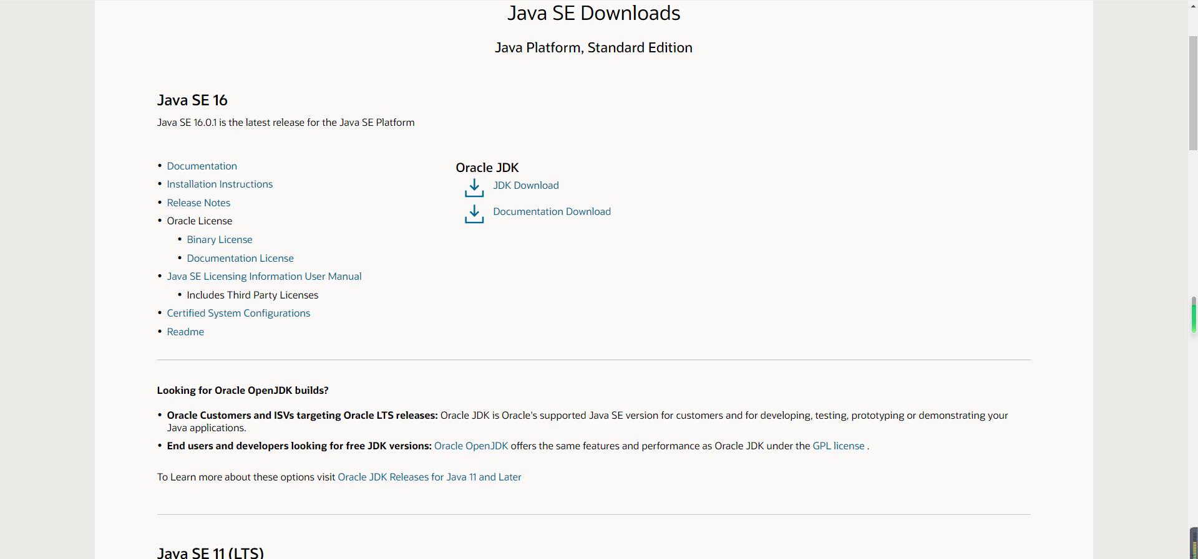Open Java SE Licensing Information User Manual
Screen dimensions: 1198x559
pos(264,276)
